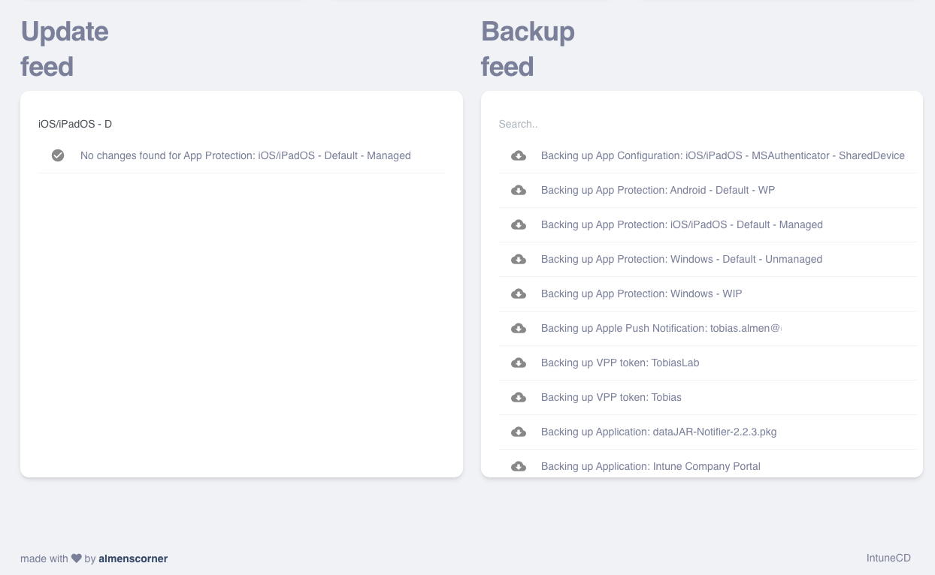Select the Backing up App Protection: Windows - WIP entry

click(x=640, y=294)
